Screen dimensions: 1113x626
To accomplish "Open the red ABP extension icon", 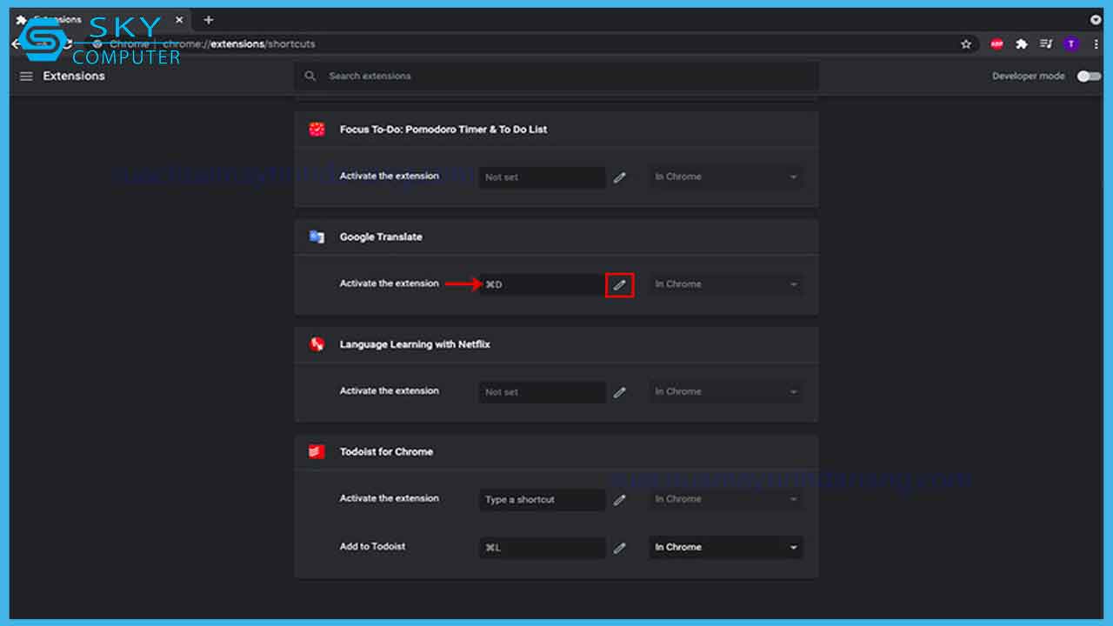I will pyautogui.click(x=997, y=44).
